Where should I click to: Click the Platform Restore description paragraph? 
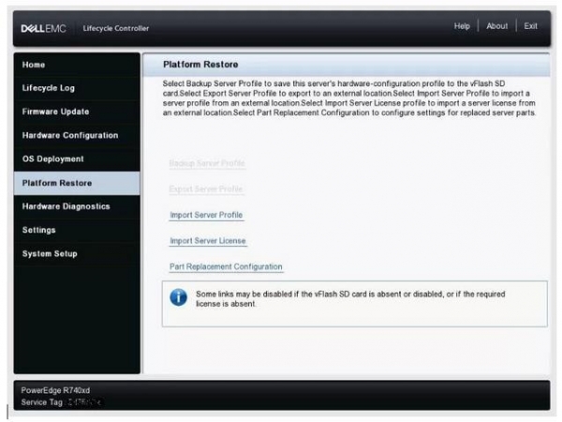point(349,98)
